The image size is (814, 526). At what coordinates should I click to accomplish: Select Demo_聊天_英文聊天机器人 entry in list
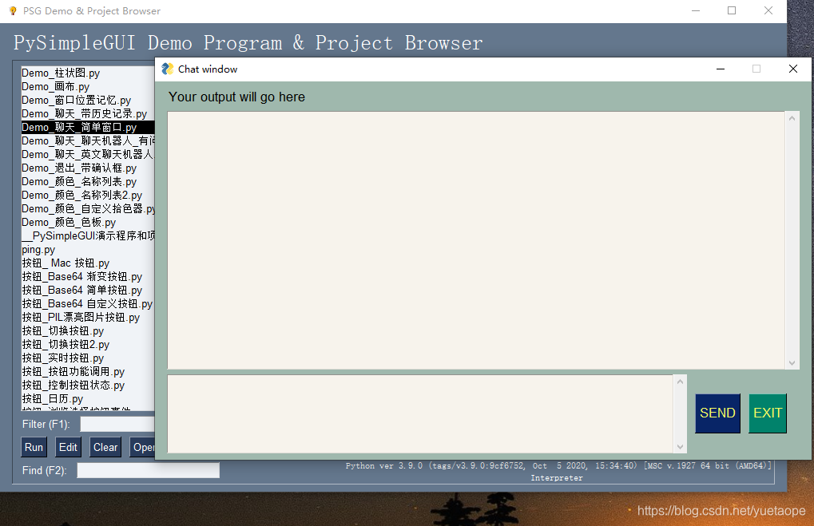87,155
